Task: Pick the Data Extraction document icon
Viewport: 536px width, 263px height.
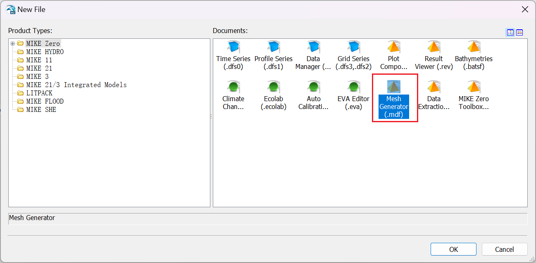Action: (x=434, y=87)
